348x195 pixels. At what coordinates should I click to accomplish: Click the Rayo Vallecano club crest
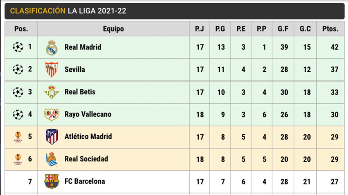(x=52, y=114)
